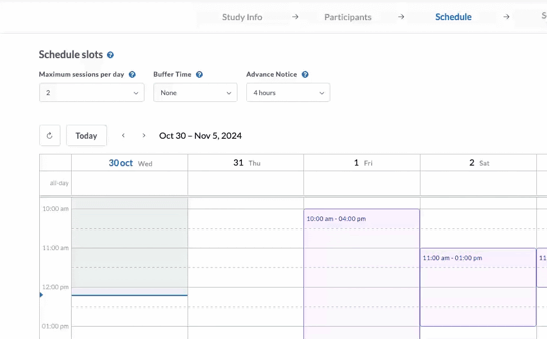This screenshot has width=547, height=339.
Task: Open the Maximum sessions per day dropdown
Action: 91,92
